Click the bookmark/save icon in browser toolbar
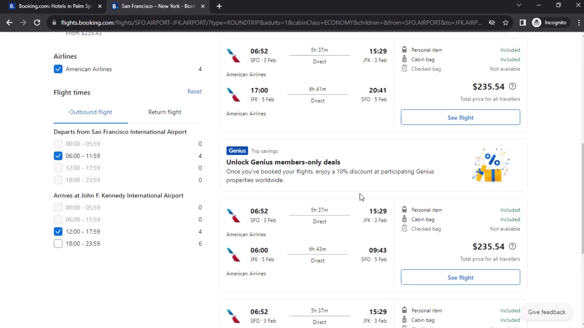The height and width of the screenshot is (328, 584). [506, 22]
